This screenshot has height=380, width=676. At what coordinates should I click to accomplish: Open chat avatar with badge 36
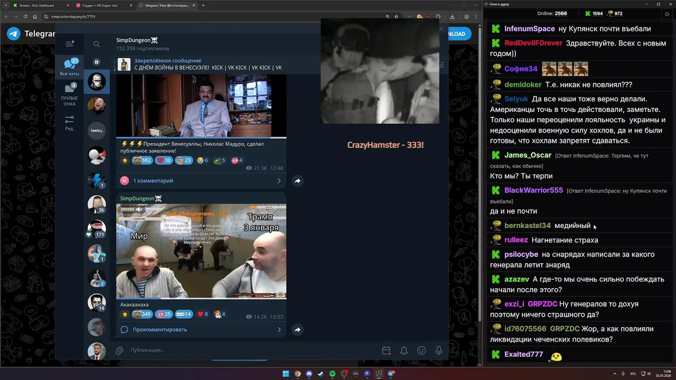[x=97, y=204]
